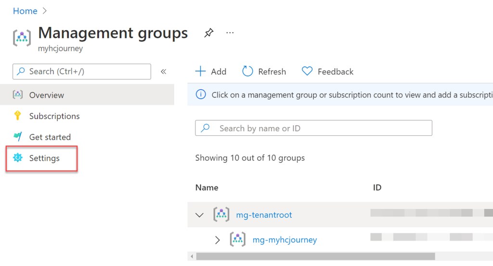493x266 pixels.
Task: Open Subscriptions from the sidebar
Action: coord(54,116)
